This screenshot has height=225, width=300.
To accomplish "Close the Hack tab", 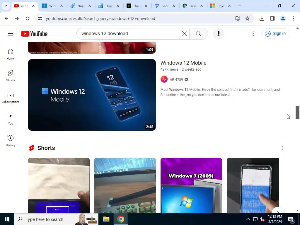I will 146,6.
